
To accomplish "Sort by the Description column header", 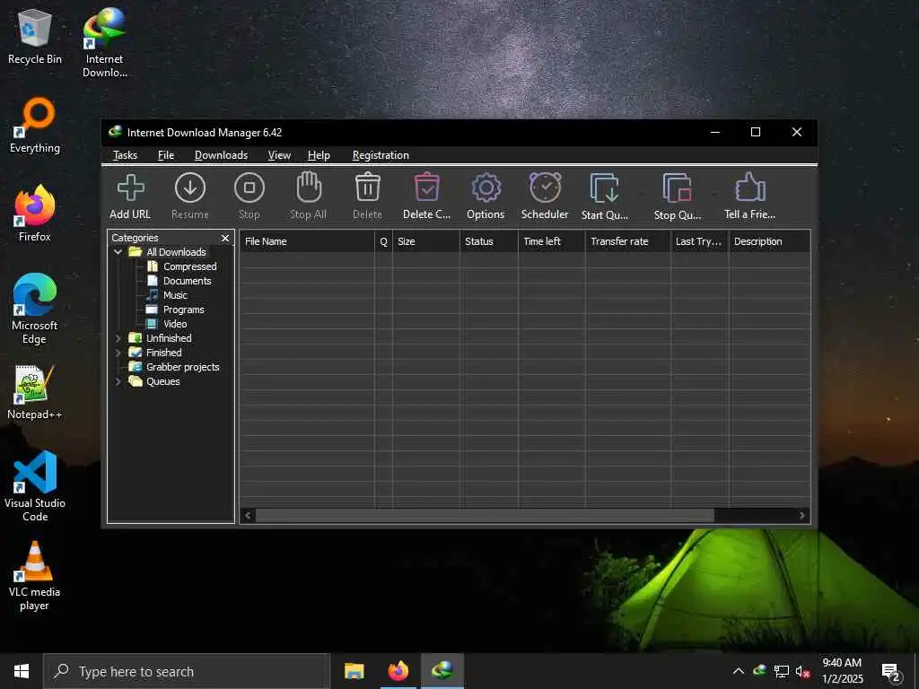I will click(x=769, y=241).
